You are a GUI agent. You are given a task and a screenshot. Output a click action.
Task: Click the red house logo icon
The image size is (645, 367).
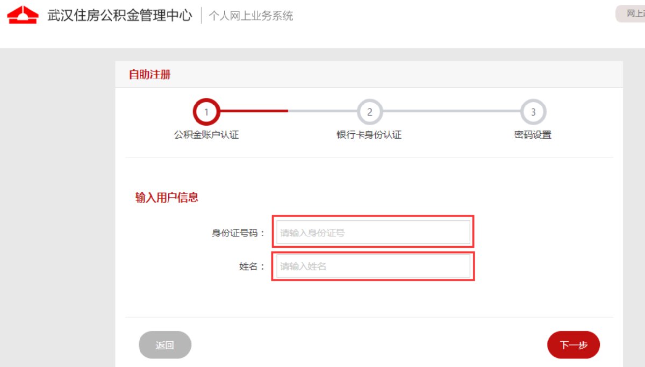[23, 15]
